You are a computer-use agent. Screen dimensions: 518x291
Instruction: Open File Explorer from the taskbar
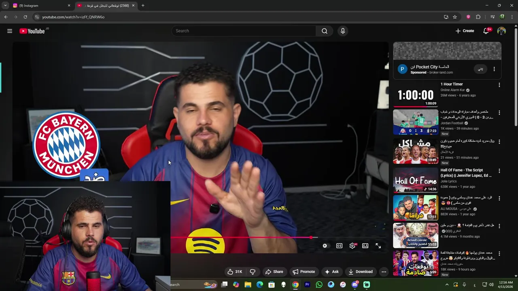(248, 285)
